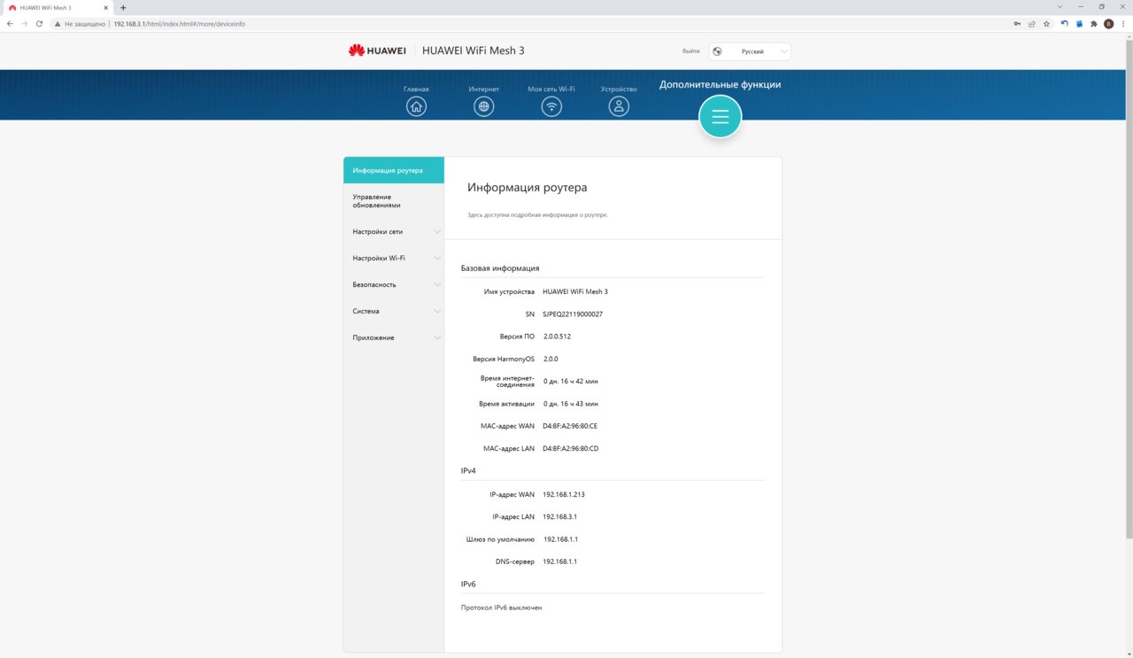This screenshot has height=658, width=1133.
Task: Open the tab search chevron
Action: pos(1060,7)
